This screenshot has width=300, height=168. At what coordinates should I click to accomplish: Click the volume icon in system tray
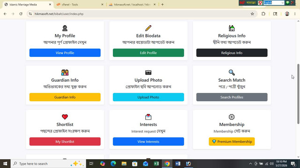271,164
